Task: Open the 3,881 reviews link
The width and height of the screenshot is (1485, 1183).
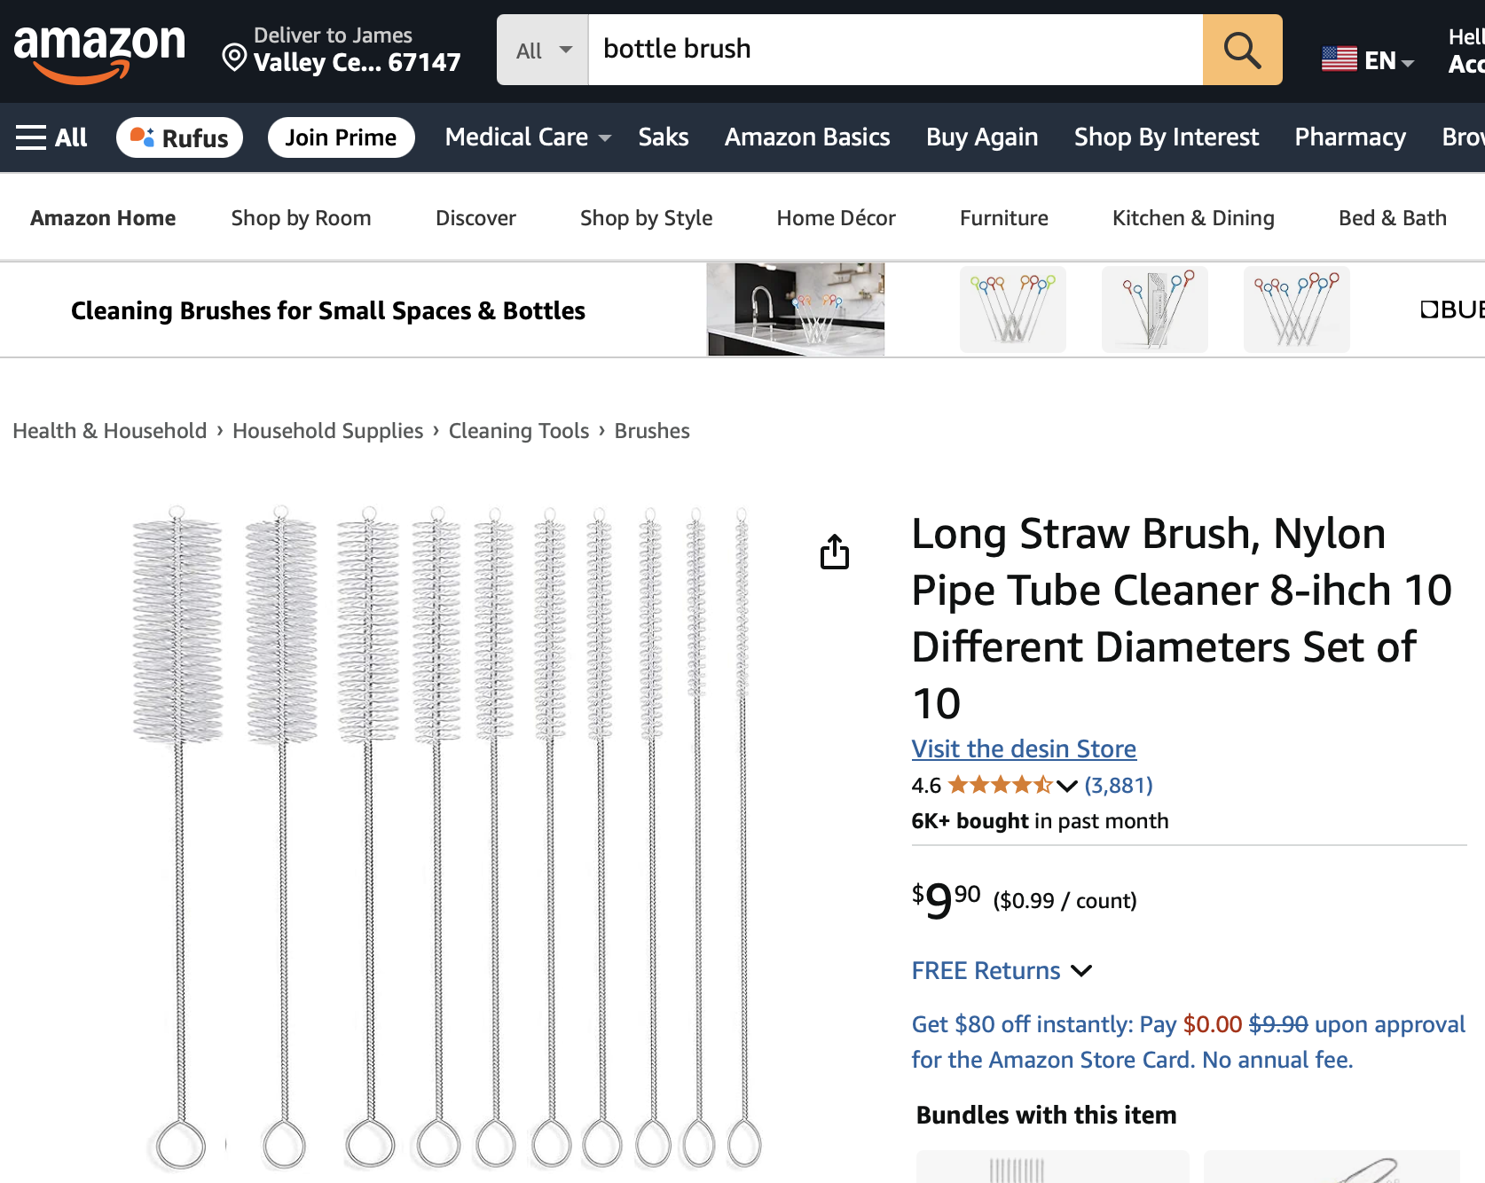Action: pos(1119,786)
